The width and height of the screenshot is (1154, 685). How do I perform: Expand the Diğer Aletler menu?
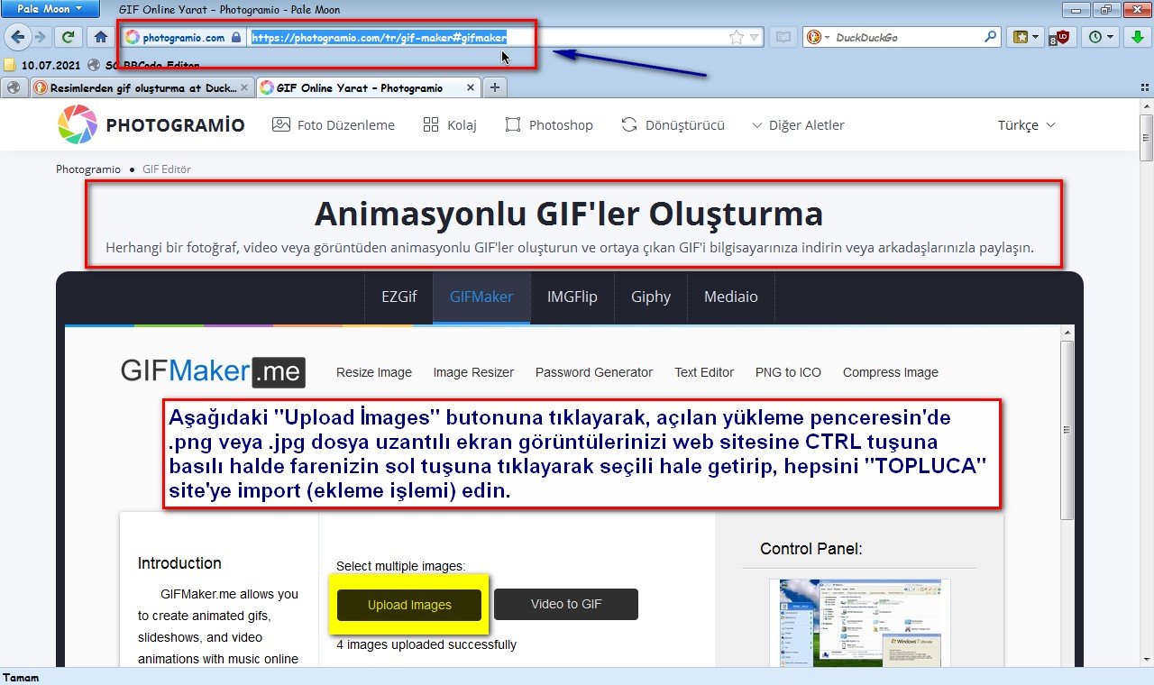pos(798,125)
